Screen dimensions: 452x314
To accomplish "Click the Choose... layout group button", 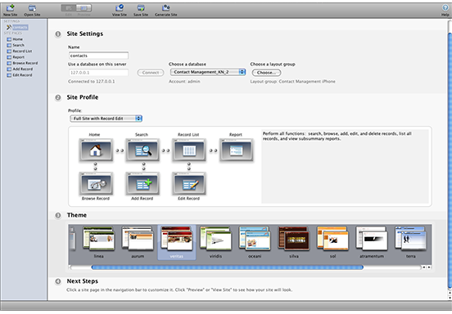I will 266,73.
